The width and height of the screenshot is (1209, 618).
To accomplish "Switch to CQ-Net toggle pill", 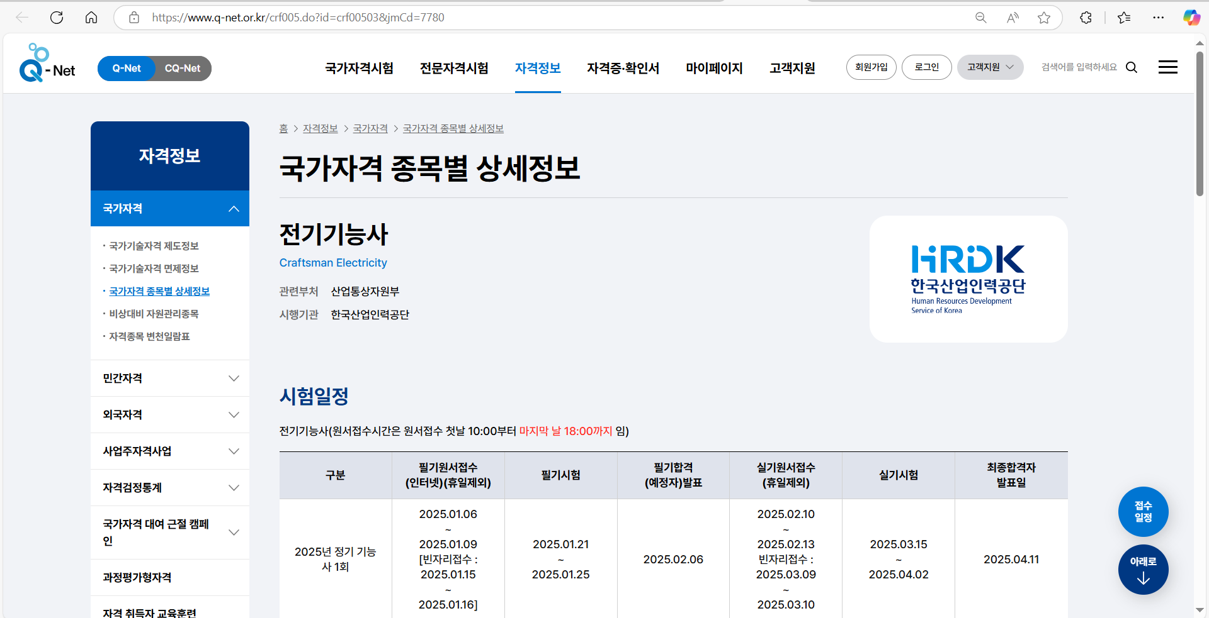I will (183, 69).
